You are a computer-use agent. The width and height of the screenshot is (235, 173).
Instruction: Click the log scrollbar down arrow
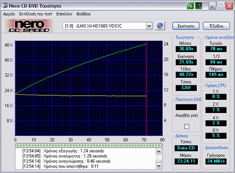tap(159, 165)
